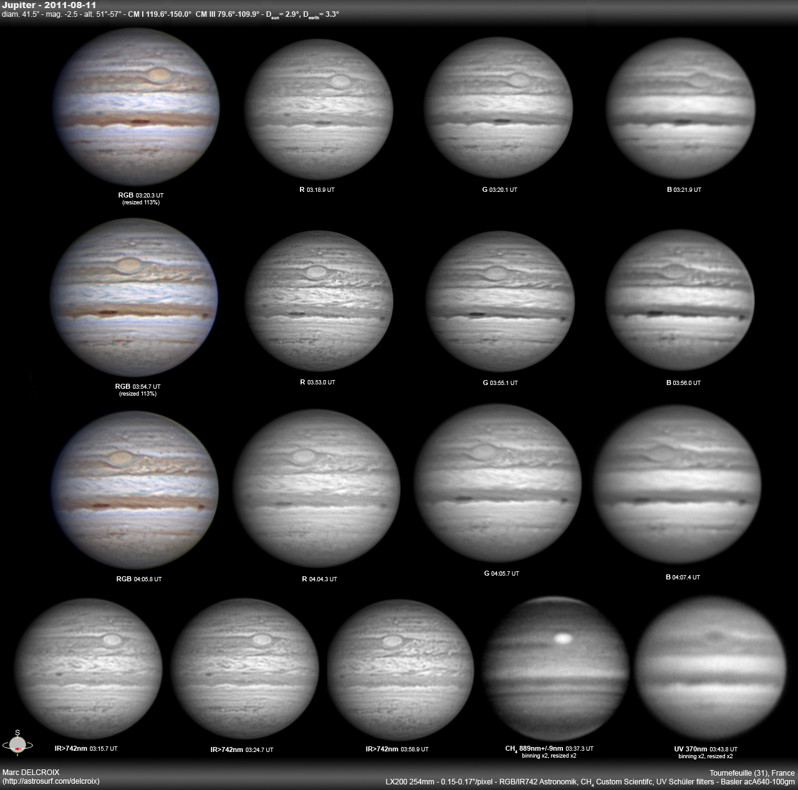Click "binning x2, resized x2" under UV caption
This screenshot has width=798, height=790.
coord(706,756)
